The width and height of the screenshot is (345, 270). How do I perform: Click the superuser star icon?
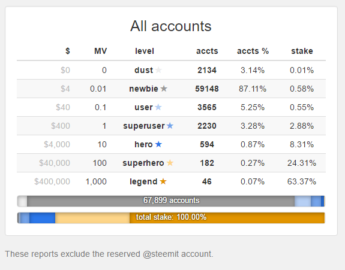pyautogui.click(x=170, y=126)
